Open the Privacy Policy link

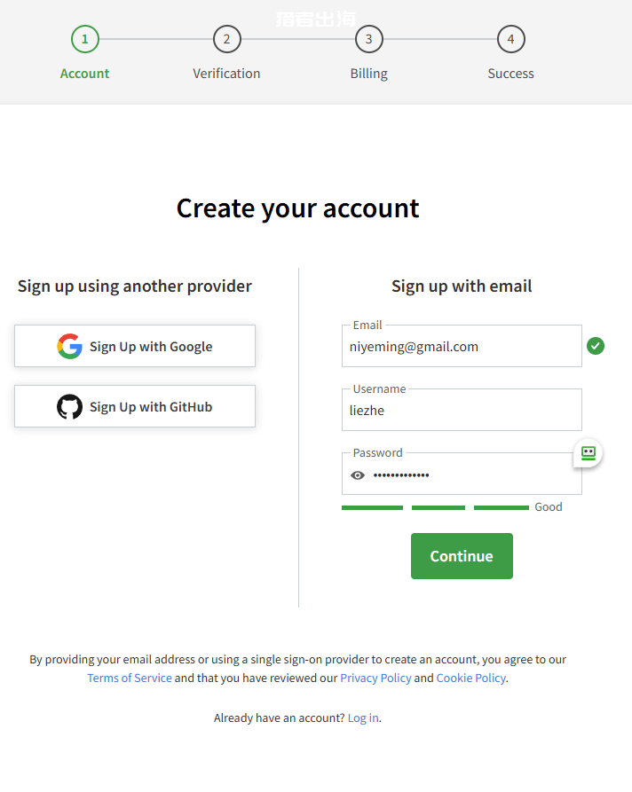(x=375, y=678)
